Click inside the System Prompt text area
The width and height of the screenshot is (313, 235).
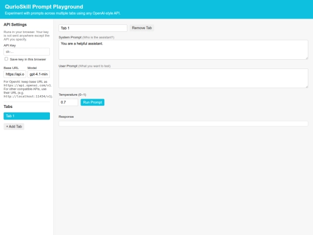pyautogui.click(x=183, y=50)
